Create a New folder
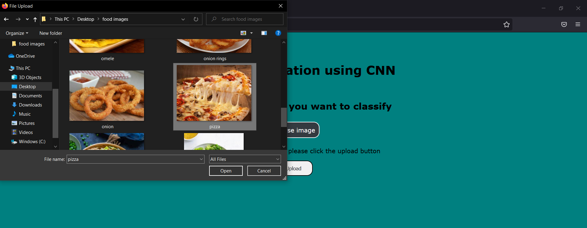Viewport: 587px width, 228px height. [x=51, y=33]
